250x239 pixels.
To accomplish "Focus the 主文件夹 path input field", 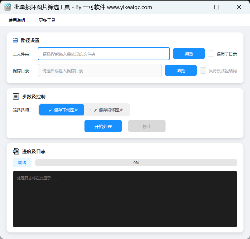I will point(104,54).
